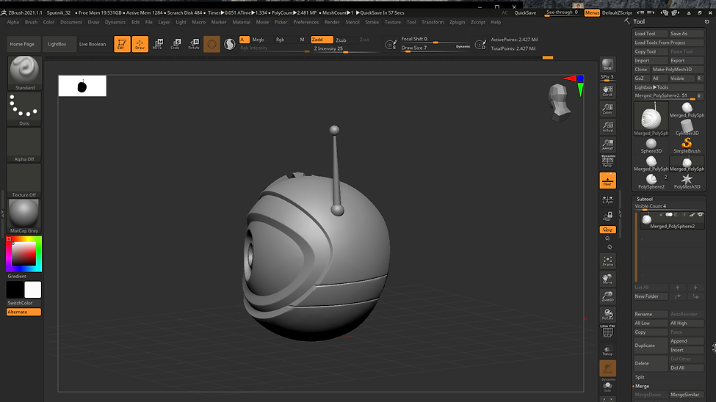Image resolution: width=716 pixels, height=402 pixels.
Task: Toggle the Zadd mode button
Action: pyautogui.click(x=322, y=40)
